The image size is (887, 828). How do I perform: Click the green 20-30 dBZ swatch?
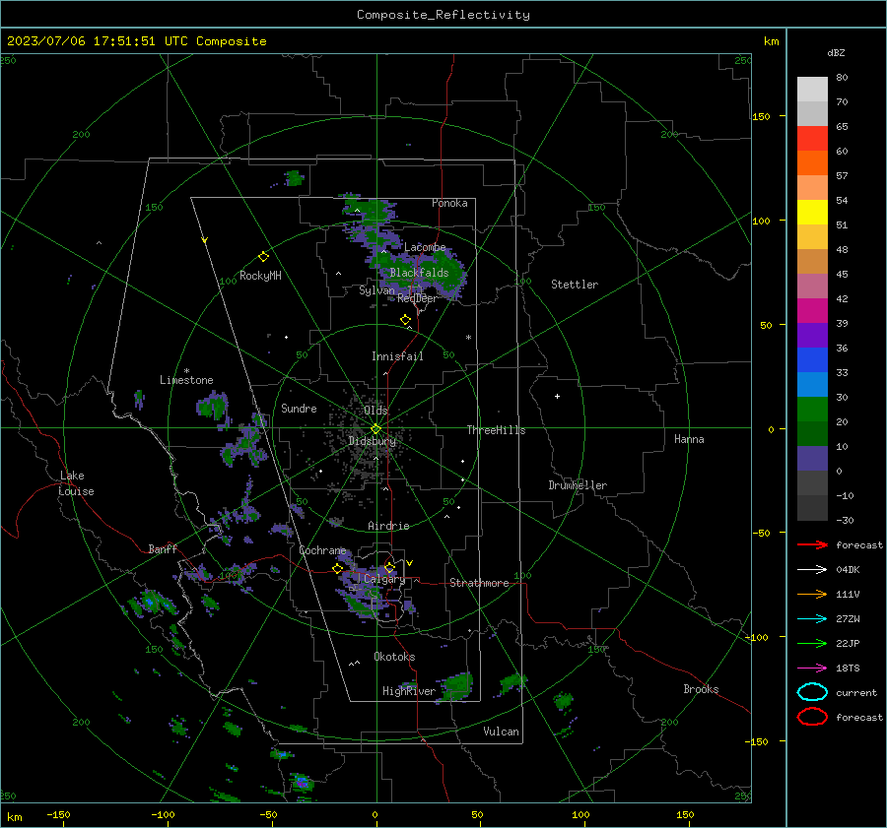[812, 410]
